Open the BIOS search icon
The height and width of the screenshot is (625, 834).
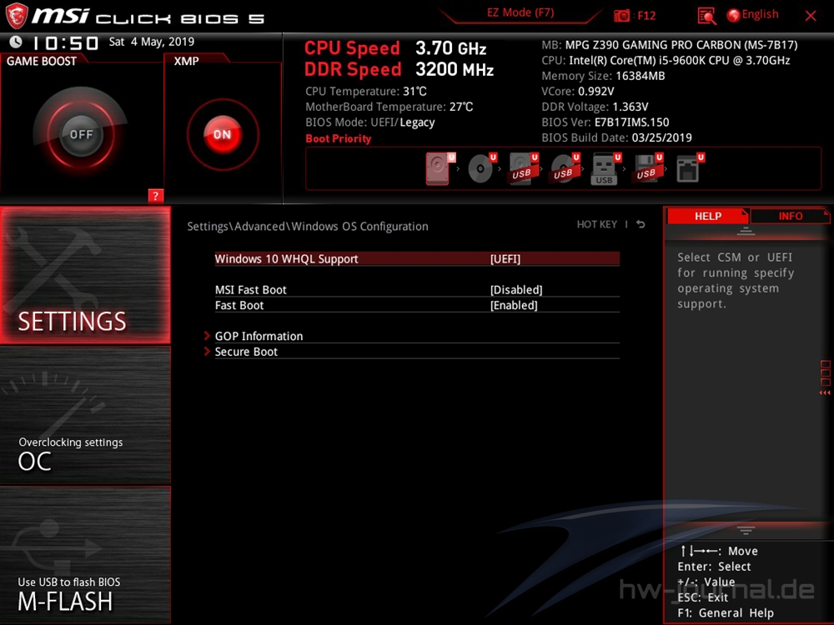point(706,16)
